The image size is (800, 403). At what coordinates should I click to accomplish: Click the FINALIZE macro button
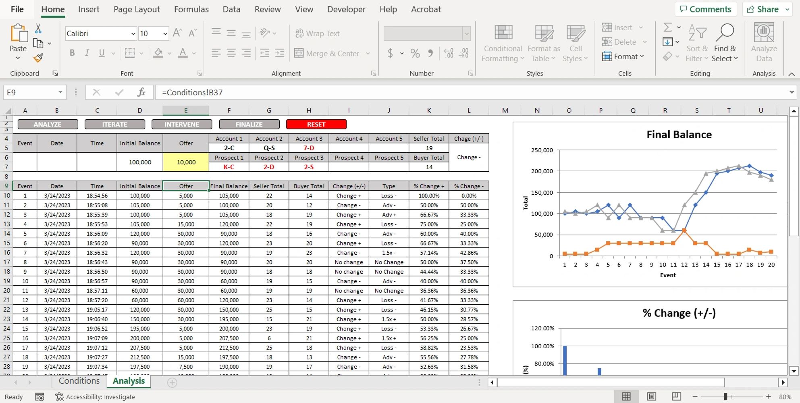(x=249, y=125)
